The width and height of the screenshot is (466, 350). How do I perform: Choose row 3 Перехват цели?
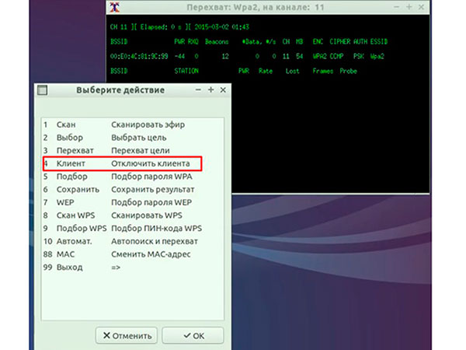point(133,151)
